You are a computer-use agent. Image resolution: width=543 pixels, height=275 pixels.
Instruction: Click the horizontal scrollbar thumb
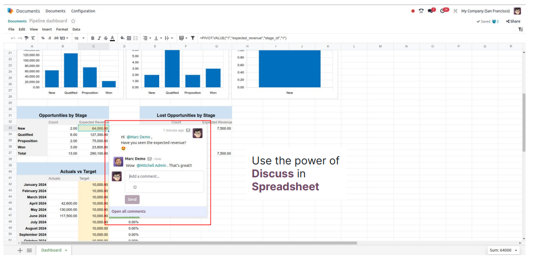(x=189, y=243)
